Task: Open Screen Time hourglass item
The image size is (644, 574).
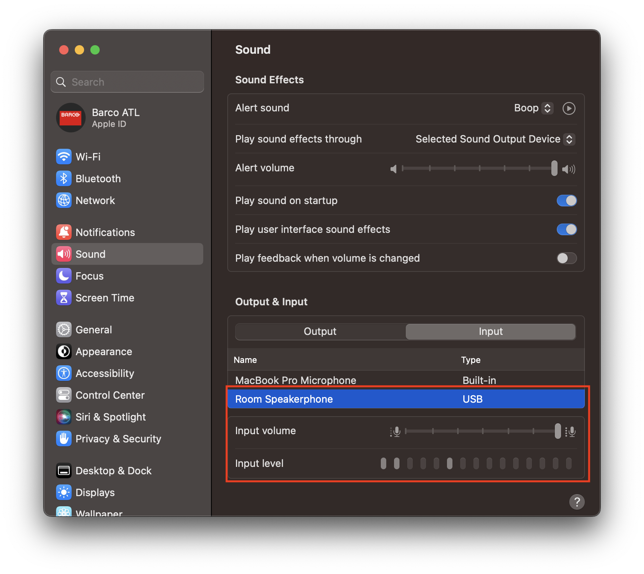Action: pos(64,298)
